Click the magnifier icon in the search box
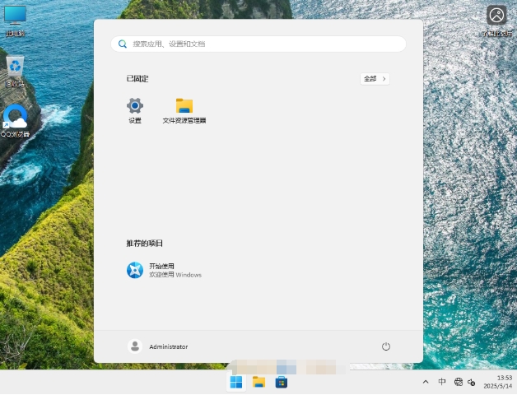The height and width of the screenshot is (395, 517). pos(123,44)
